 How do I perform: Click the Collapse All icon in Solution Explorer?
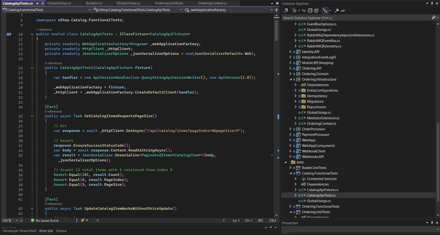310,11
